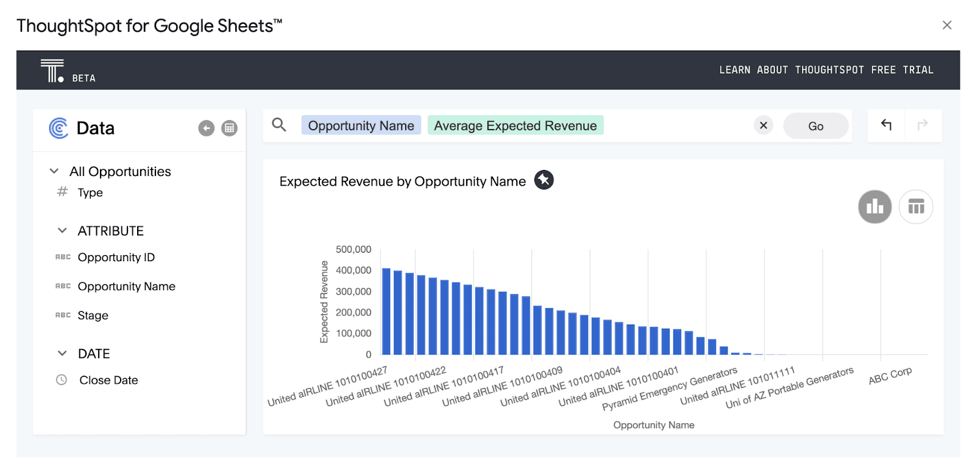Click the Go button
This screenshot has height=475, width=975.
(816, 126)
